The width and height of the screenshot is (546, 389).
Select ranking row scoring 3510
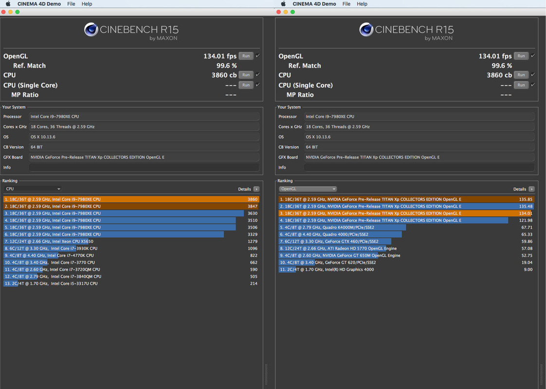click(131, 220)
